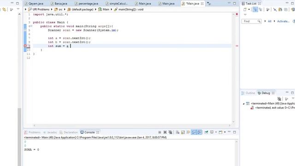The width and height of the screenshot is (295, 166).
Task: Click the Activate... task link
Action: point(283,21)
